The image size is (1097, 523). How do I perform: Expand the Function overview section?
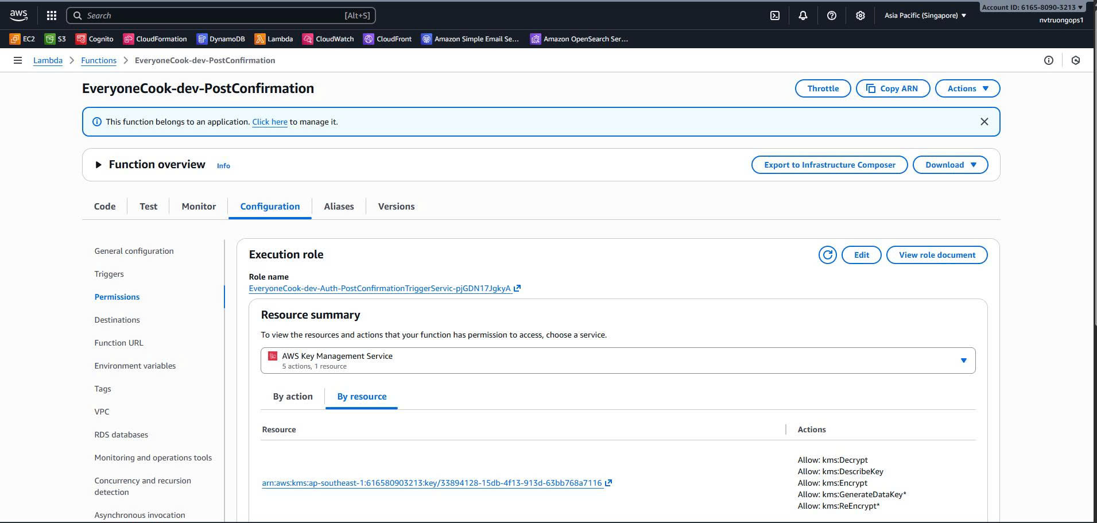point(98,165)
